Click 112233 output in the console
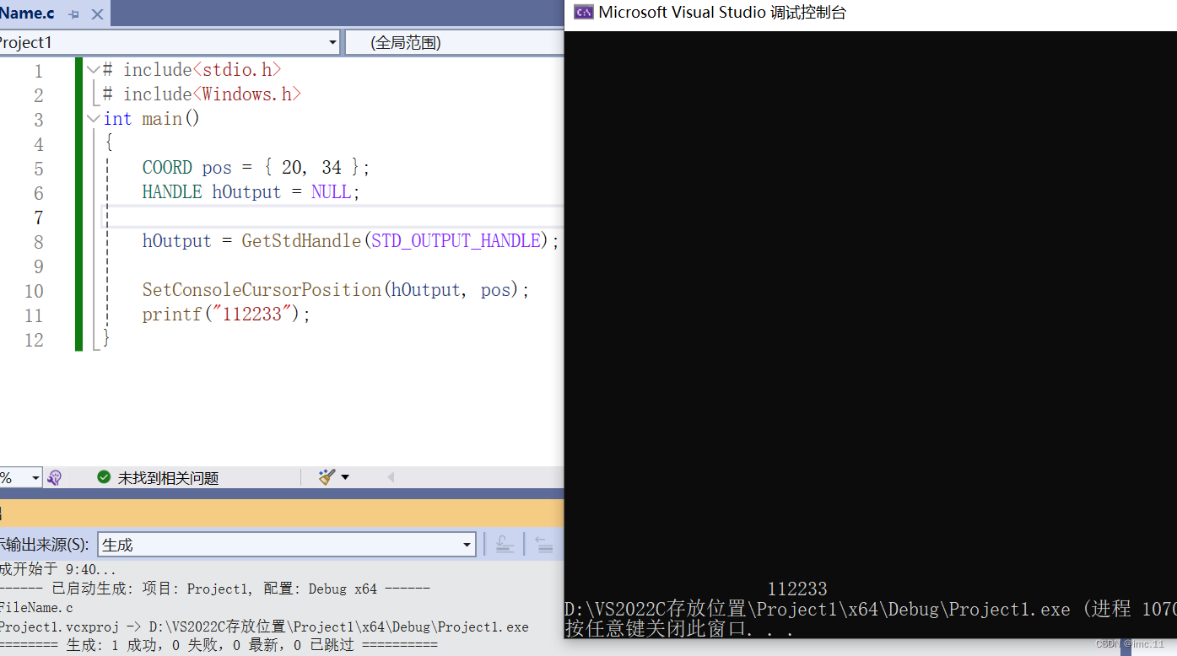This screenshot has width=1177, height=656. [797, 589]
